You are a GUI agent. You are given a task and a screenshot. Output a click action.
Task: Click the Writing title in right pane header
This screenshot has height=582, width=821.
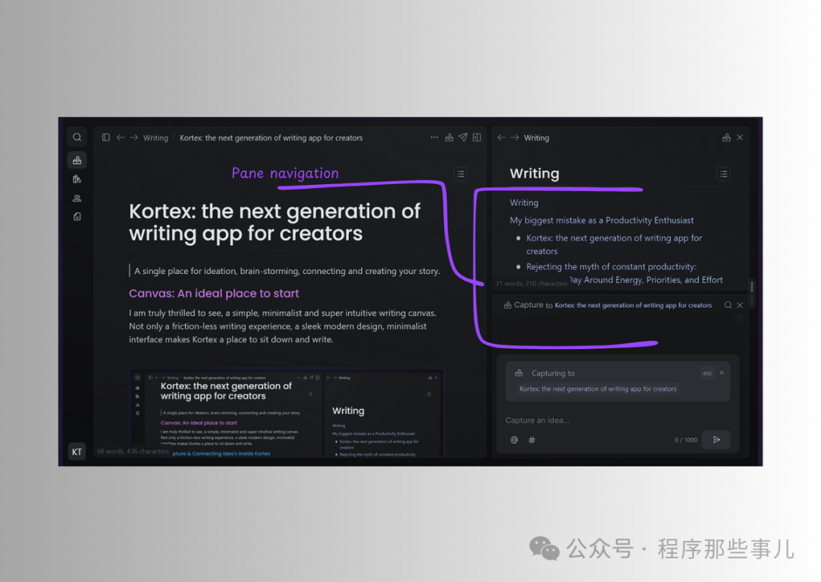537,138
